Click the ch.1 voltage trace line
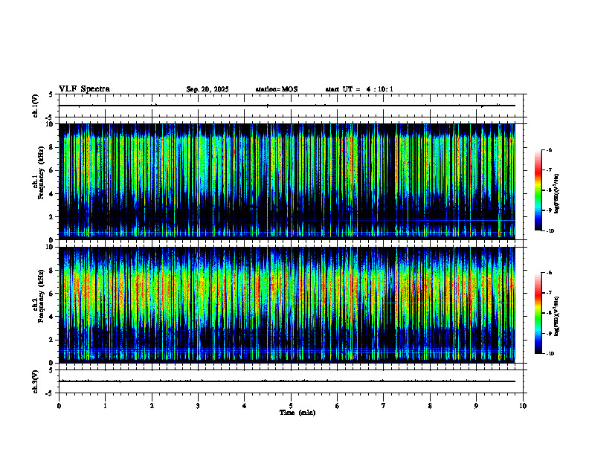The height and width of the screenshot is (455, 589). coord(286,106)
